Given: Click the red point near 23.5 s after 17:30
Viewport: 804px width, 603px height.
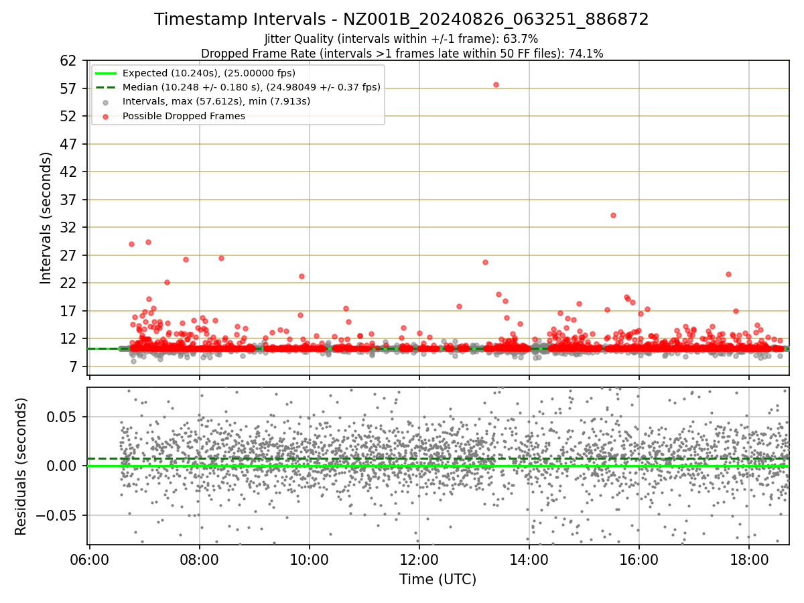Looking at the screenshot, I should click(x=728, y=274).
